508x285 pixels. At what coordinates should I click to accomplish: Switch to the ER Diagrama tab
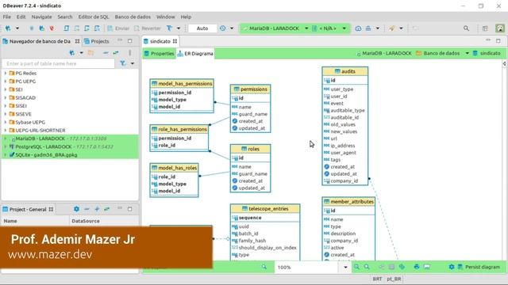pyautogui.click(x=195, y=54)
